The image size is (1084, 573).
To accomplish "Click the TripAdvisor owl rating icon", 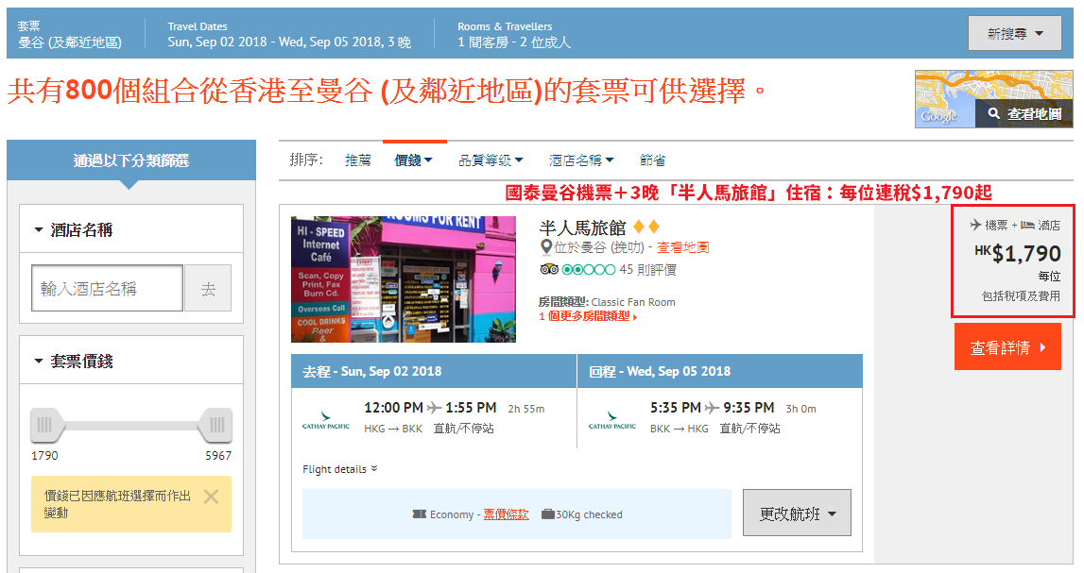I will (x=549, y=269).
